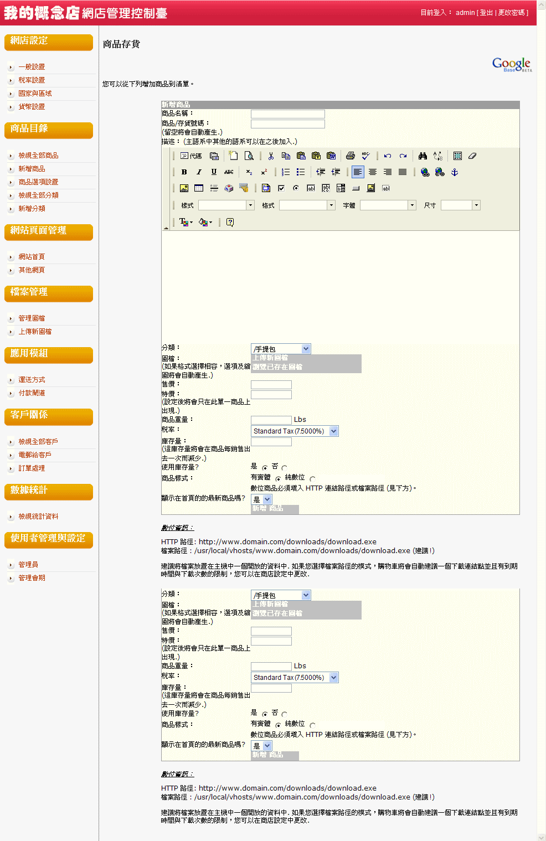Select 純數位 product type in first form
Image resolution: width=546 pixels, height=841 pixels.
[312, 479]
